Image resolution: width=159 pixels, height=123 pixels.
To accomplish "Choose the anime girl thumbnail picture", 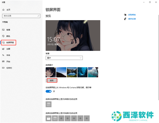I will [51, 72].
